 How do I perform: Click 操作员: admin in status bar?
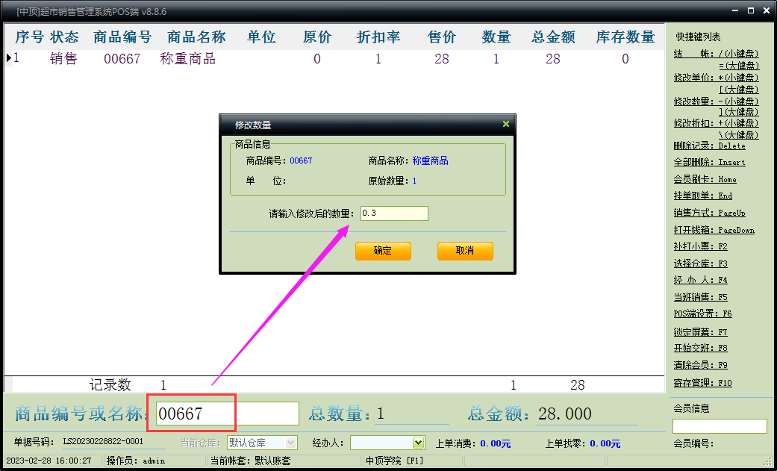click(136, 461)
